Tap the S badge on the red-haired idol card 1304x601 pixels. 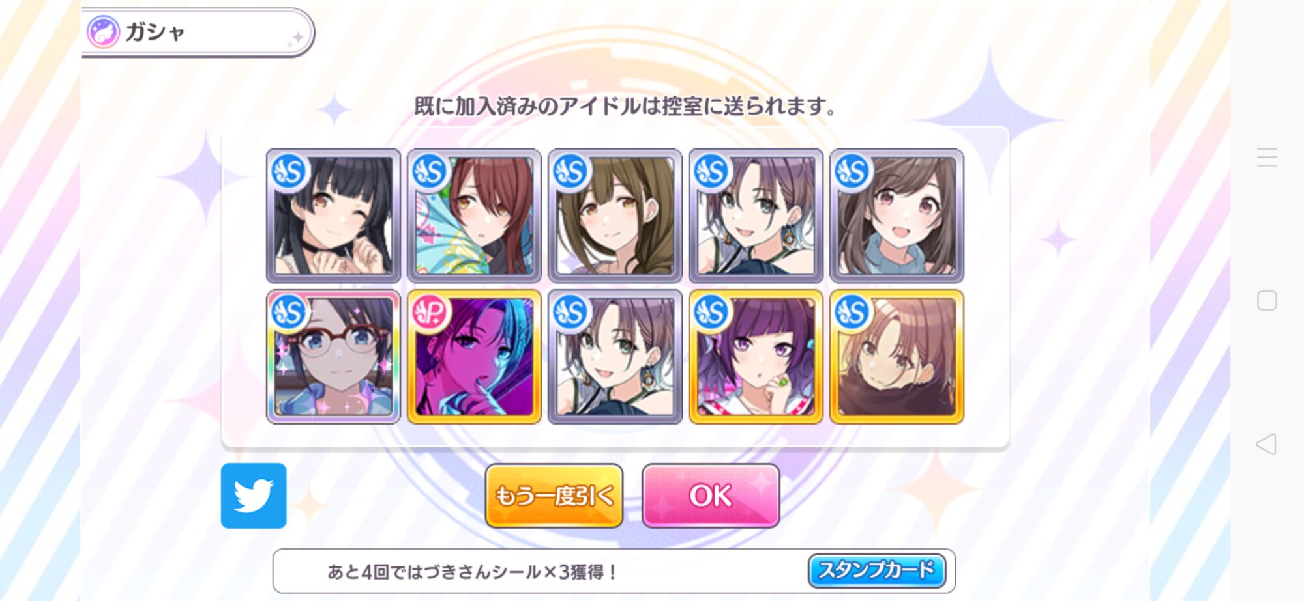tap(430, 172)
